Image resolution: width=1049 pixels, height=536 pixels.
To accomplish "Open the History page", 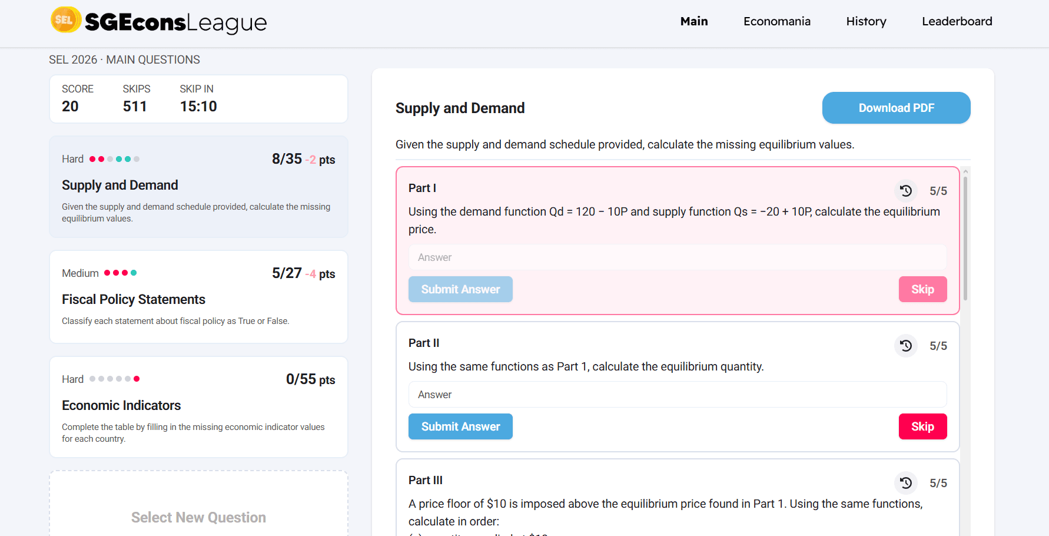I will (x=866, y=21).
